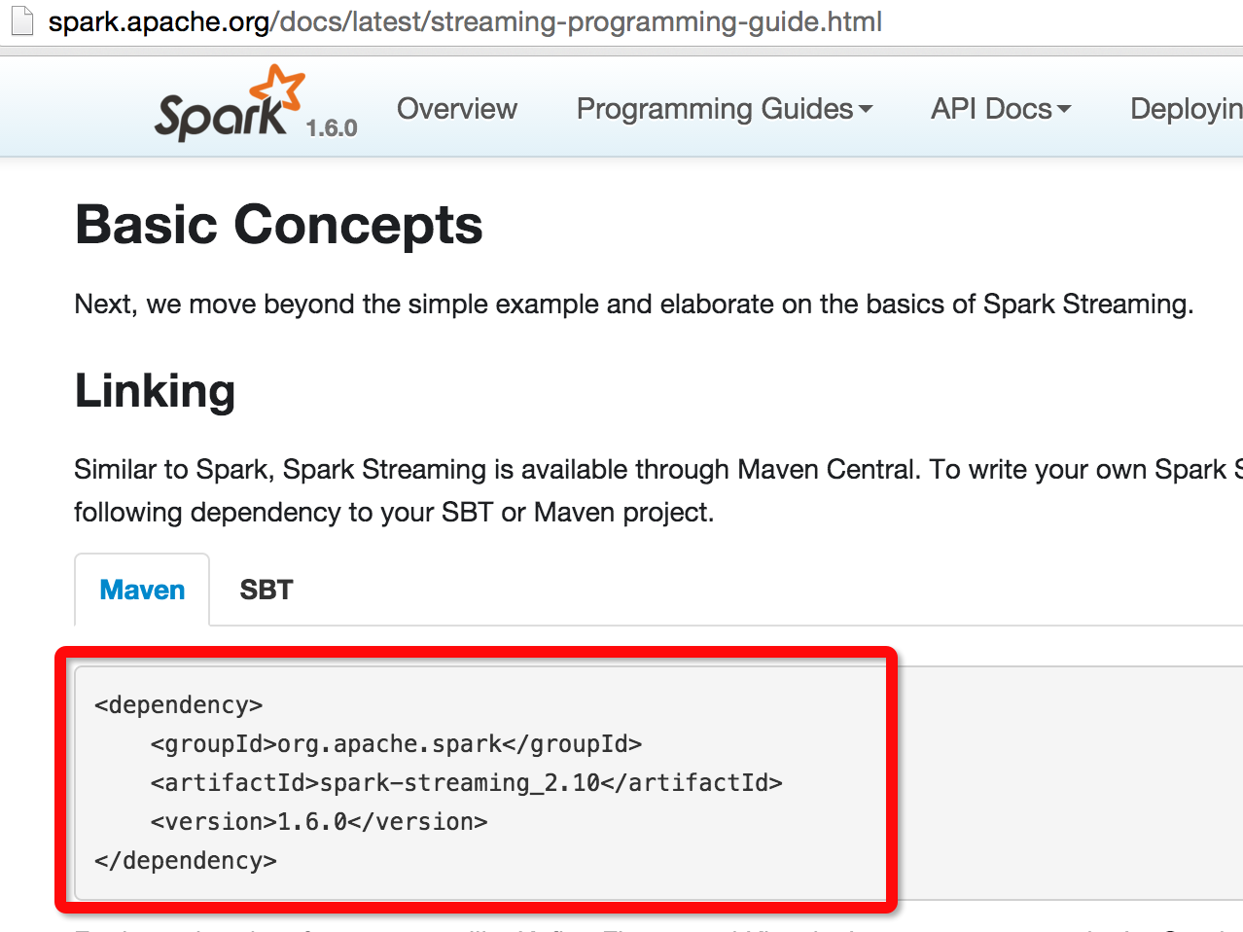Screen dimensions: 1243x932
Task: Click the Spark logo in the navbar
Action: click(231, 103)
